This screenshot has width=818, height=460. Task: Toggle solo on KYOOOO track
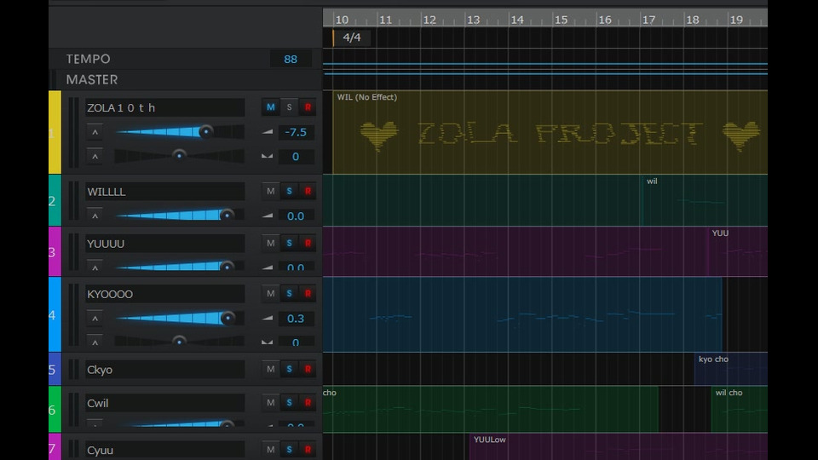[289, 294]
